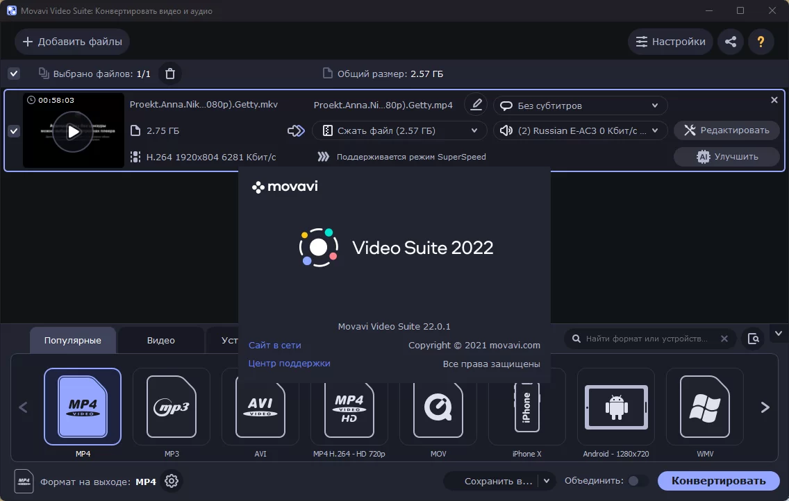This screenshot has width=789, height=501.
Task: Click Добавить файлы button
Action: [72, 42]
